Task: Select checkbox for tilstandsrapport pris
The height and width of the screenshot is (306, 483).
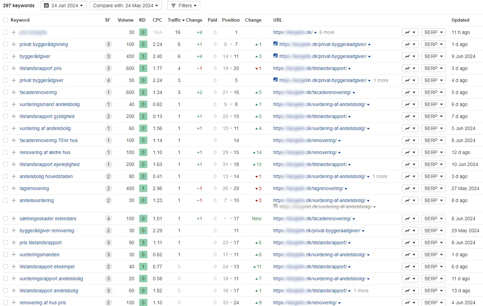Action: pos(5,68)
